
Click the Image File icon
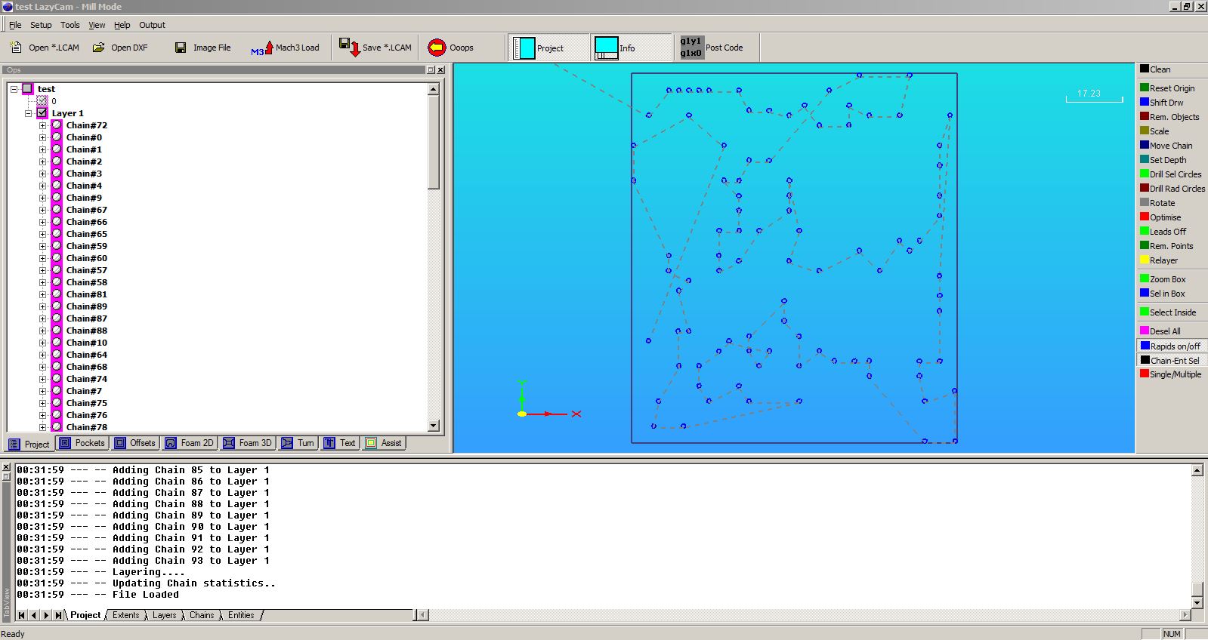(181, 48)
